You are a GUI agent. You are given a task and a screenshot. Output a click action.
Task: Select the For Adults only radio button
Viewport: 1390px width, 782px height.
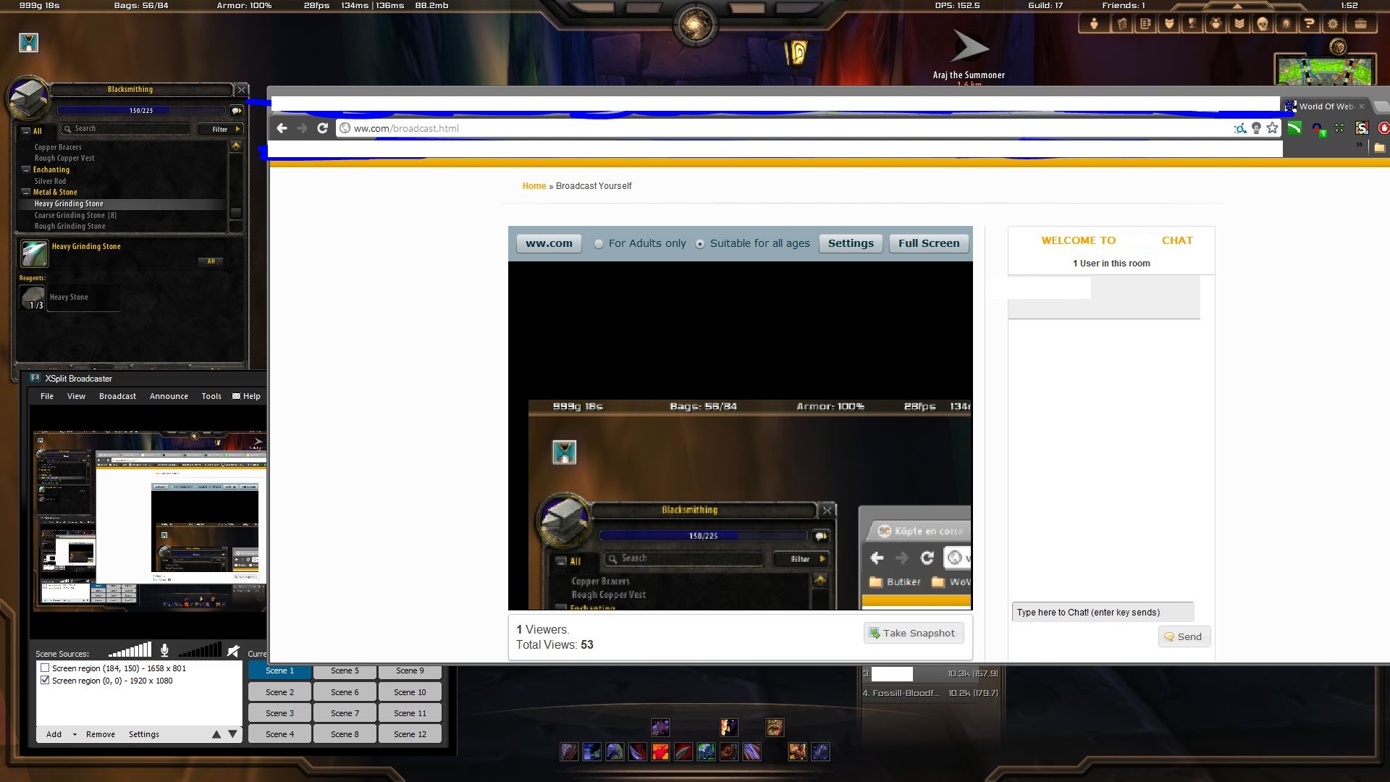tap(598, 244)
